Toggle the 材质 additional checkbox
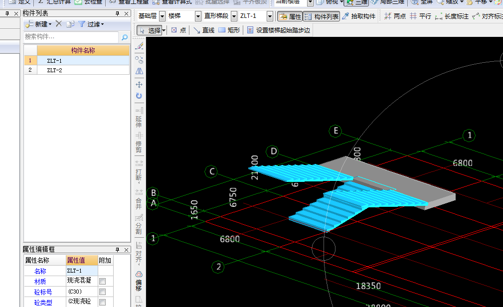 [102, 282]
